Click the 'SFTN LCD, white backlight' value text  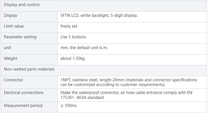pos(99,15)
